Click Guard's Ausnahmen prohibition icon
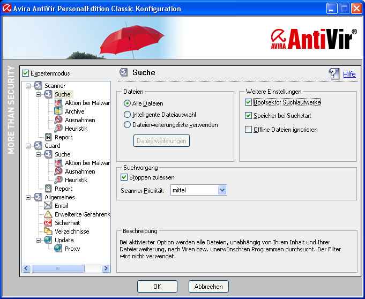Image resolution: width=365 pixels, height=299 pixels. (58, 171)
